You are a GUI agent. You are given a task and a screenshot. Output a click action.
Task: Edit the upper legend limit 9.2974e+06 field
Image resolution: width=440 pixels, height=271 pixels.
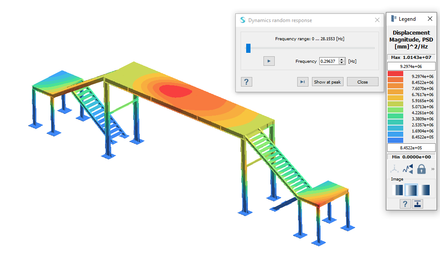click(x=411, y=66)
